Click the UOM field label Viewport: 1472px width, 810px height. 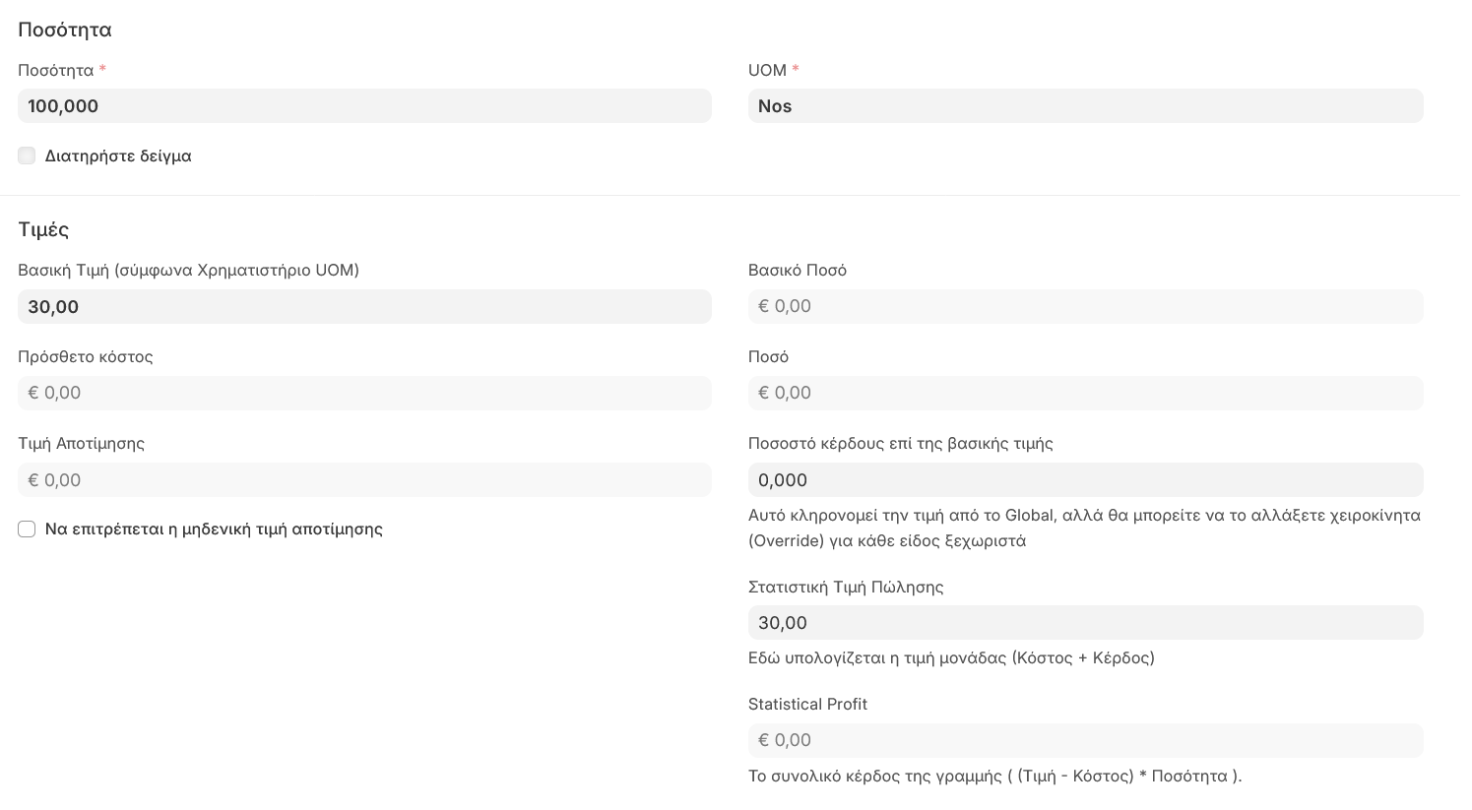[x=767, y=70]
